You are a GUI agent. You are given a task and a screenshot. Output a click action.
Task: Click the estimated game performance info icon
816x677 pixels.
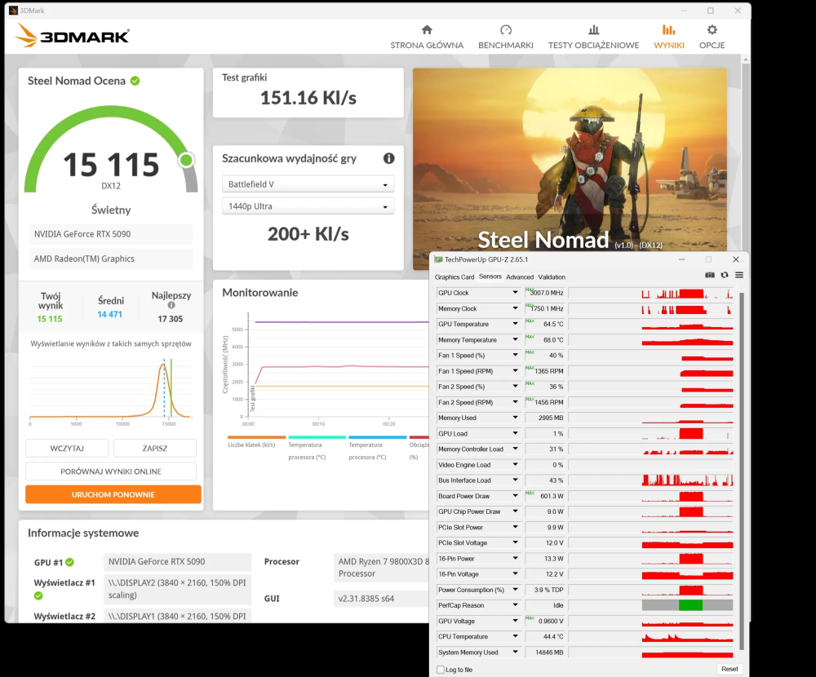(388, 158)
